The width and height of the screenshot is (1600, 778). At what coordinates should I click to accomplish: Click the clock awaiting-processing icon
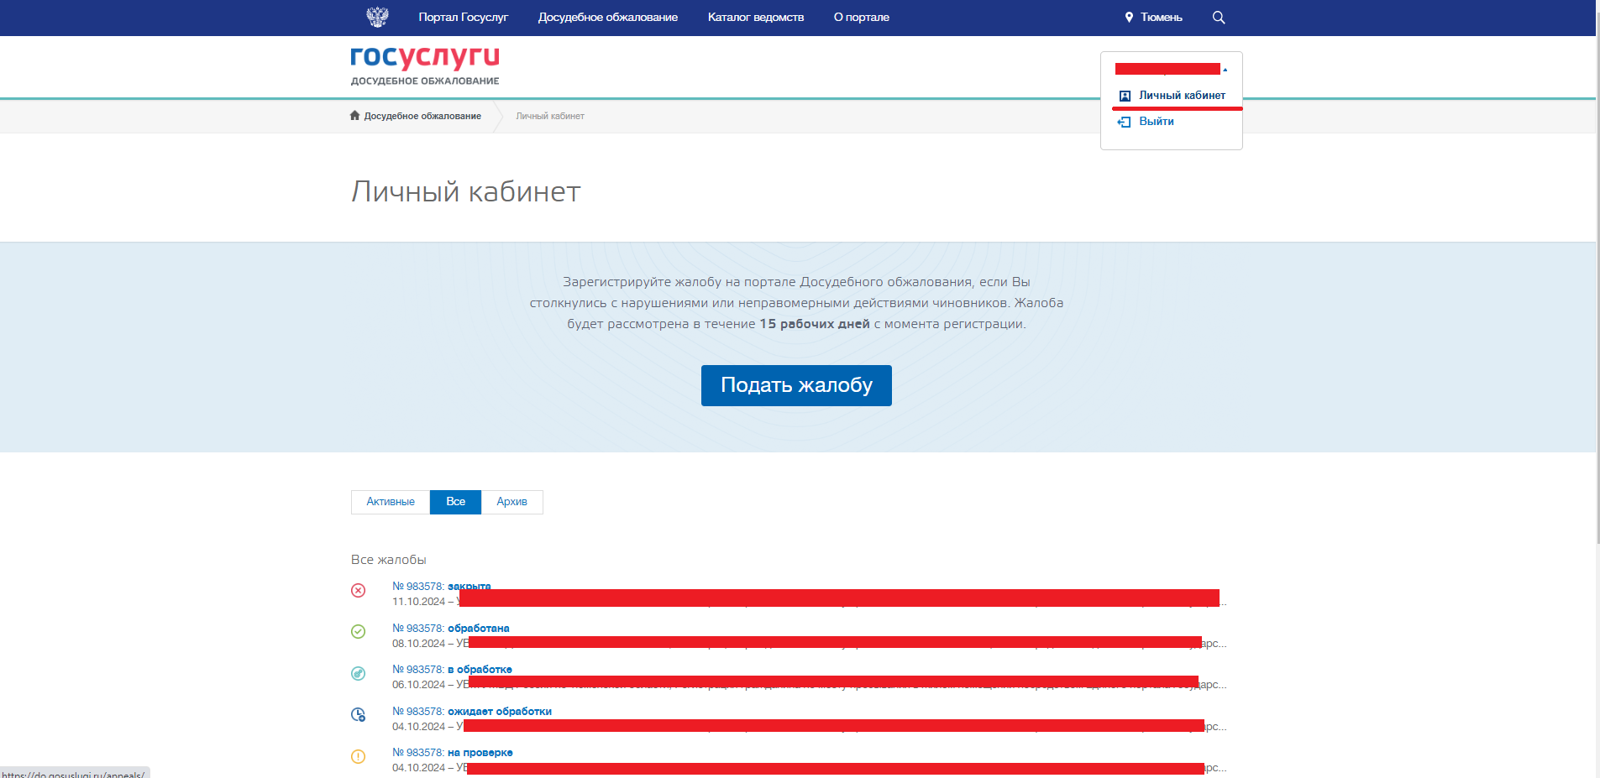click(359, 715)
